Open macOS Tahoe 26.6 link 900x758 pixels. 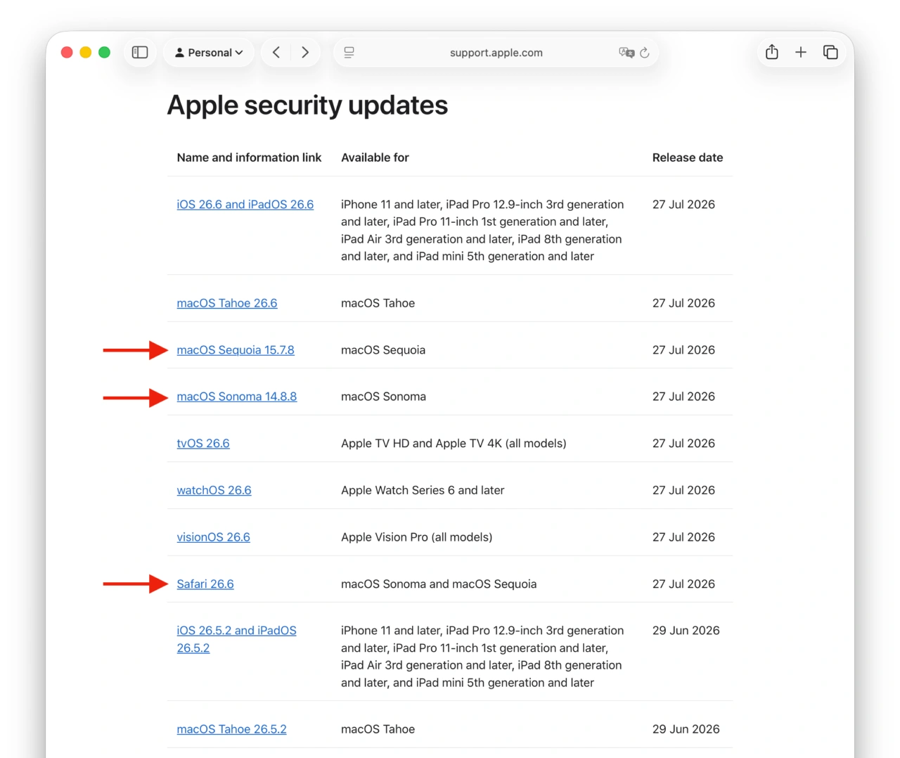pyautogui.click(x=227, y=303)
